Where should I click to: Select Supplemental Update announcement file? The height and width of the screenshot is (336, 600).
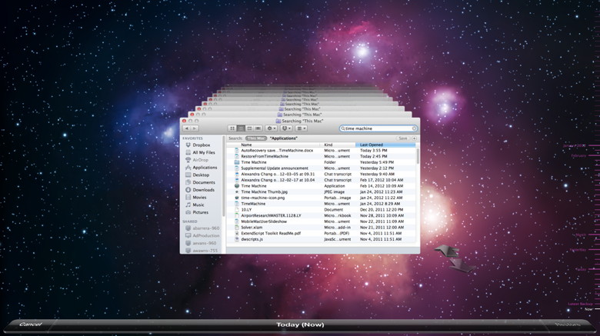321,168
